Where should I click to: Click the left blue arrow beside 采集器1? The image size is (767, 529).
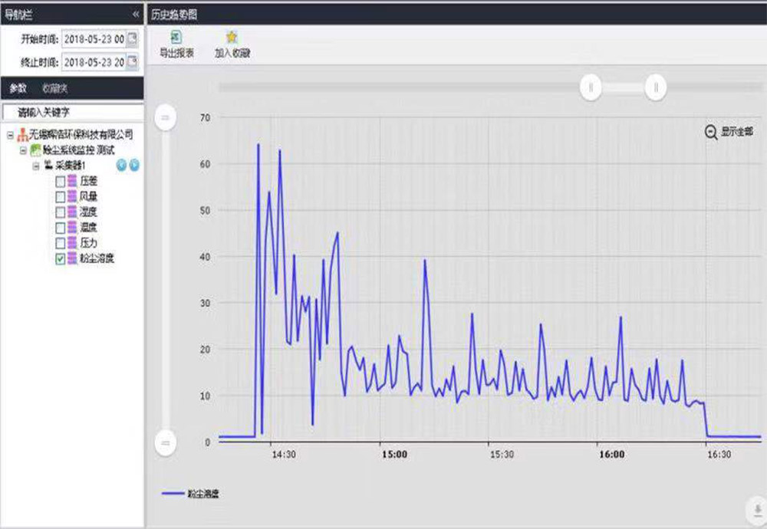pos(121,166)
